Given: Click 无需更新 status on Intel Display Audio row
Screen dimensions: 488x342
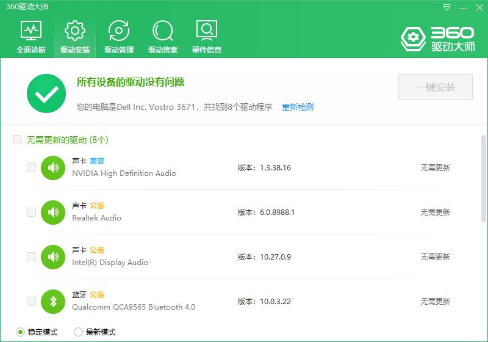Looking at the screenshot, I should [436, 256].
